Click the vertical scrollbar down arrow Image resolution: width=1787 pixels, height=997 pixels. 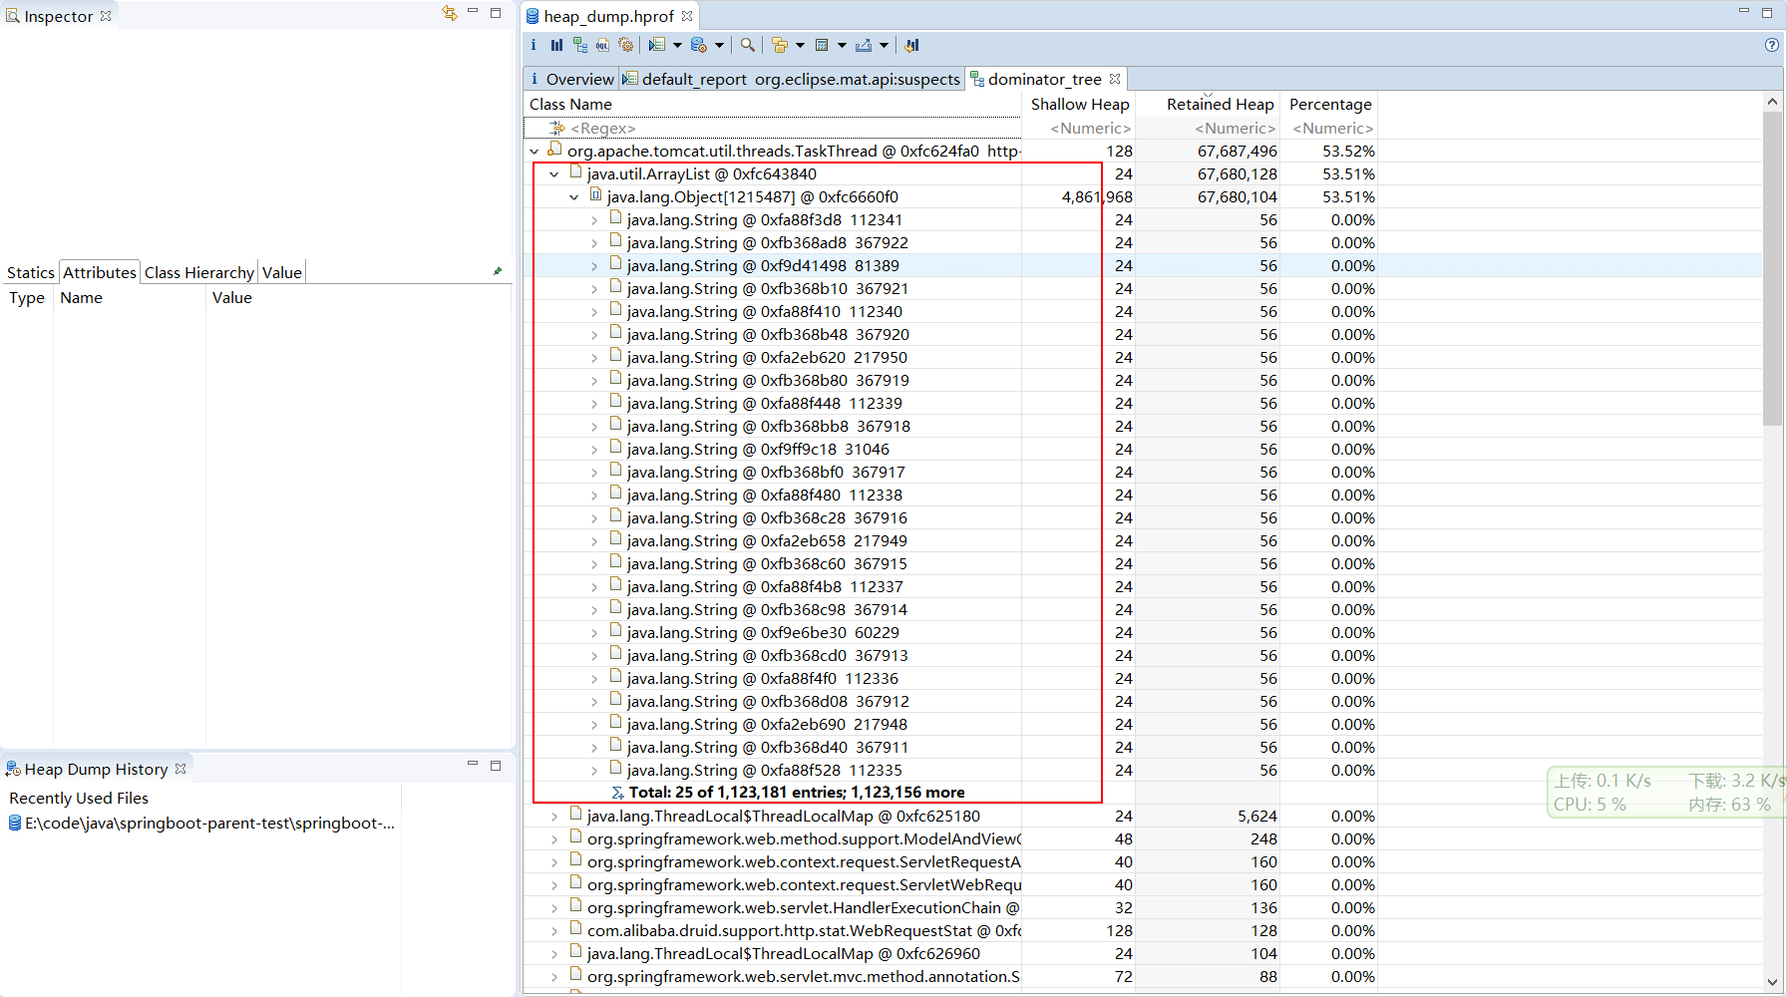point(1772,981)
